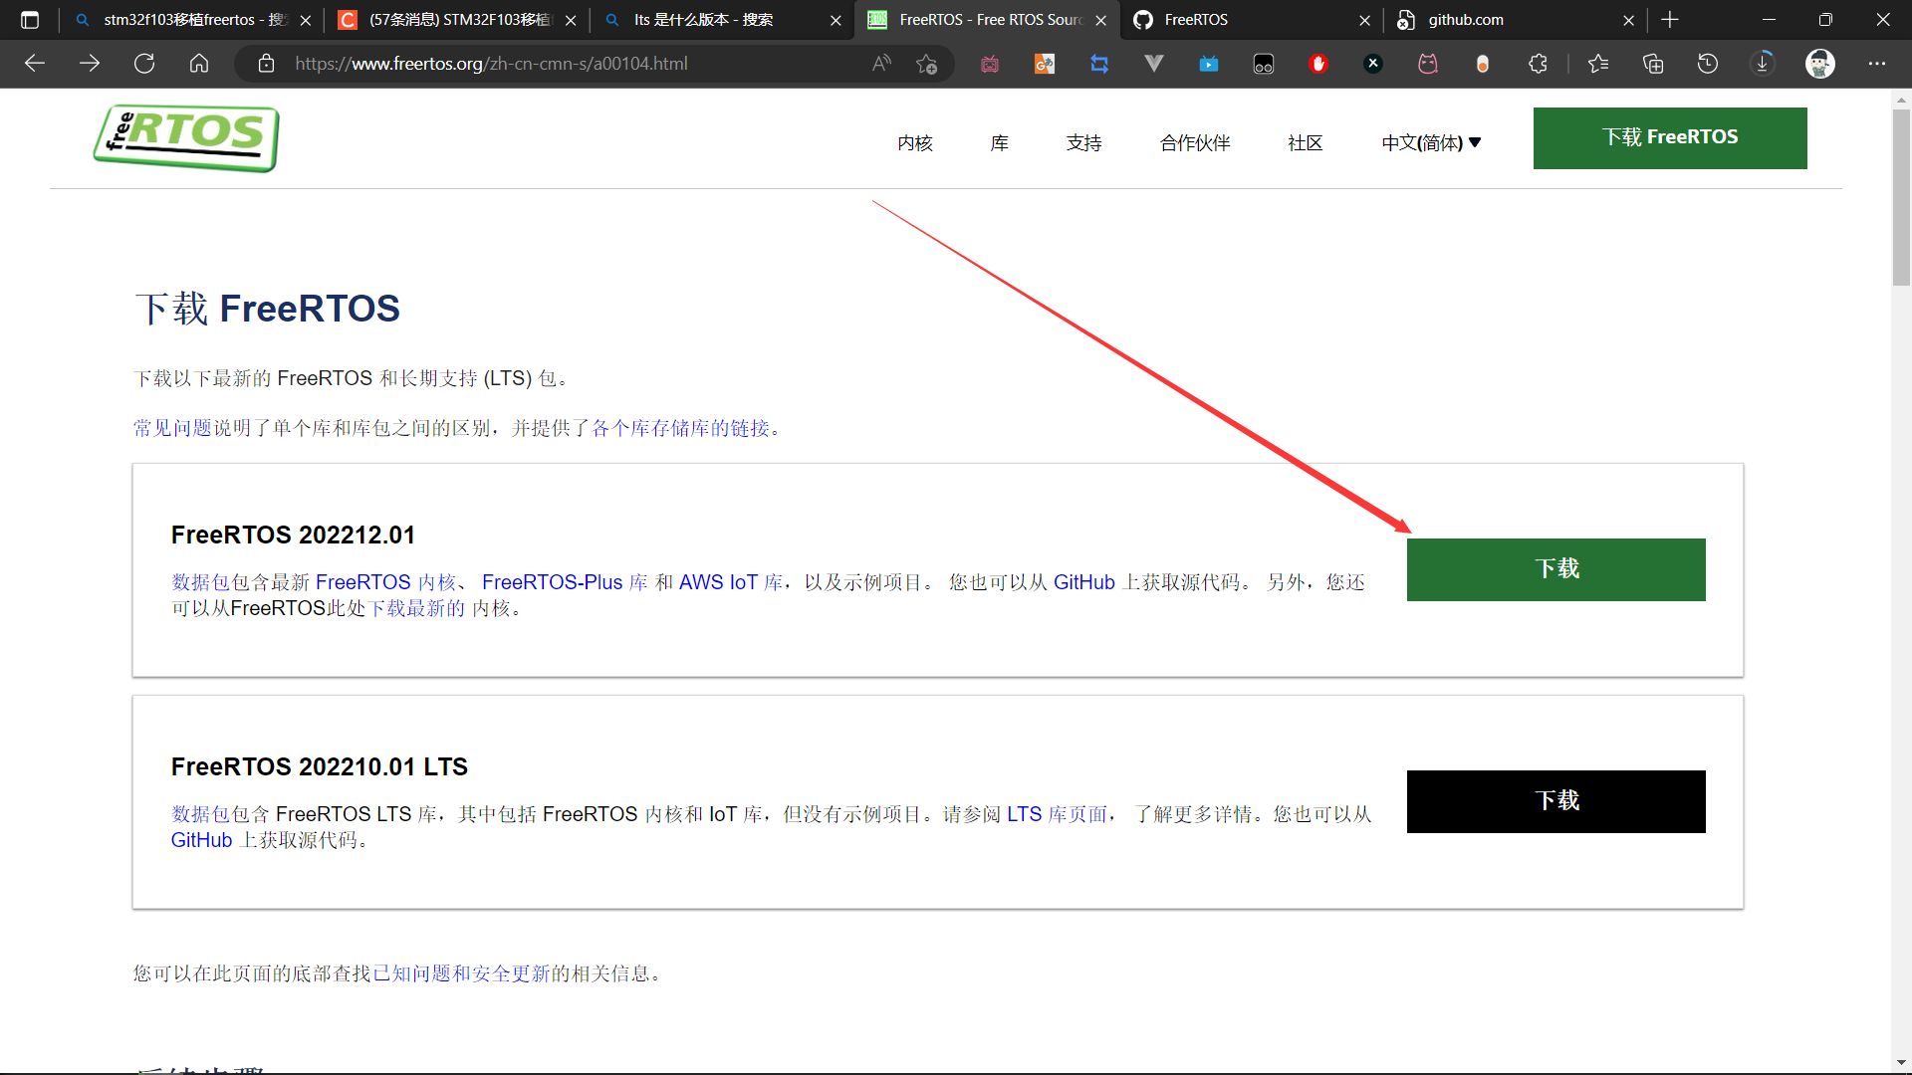Click the Google Translate extension icon

tap(1045, 64)
